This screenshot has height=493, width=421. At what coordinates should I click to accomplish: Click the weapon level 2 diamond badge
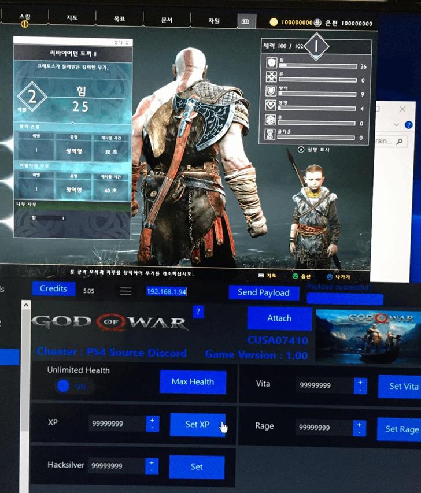(32, 97)
